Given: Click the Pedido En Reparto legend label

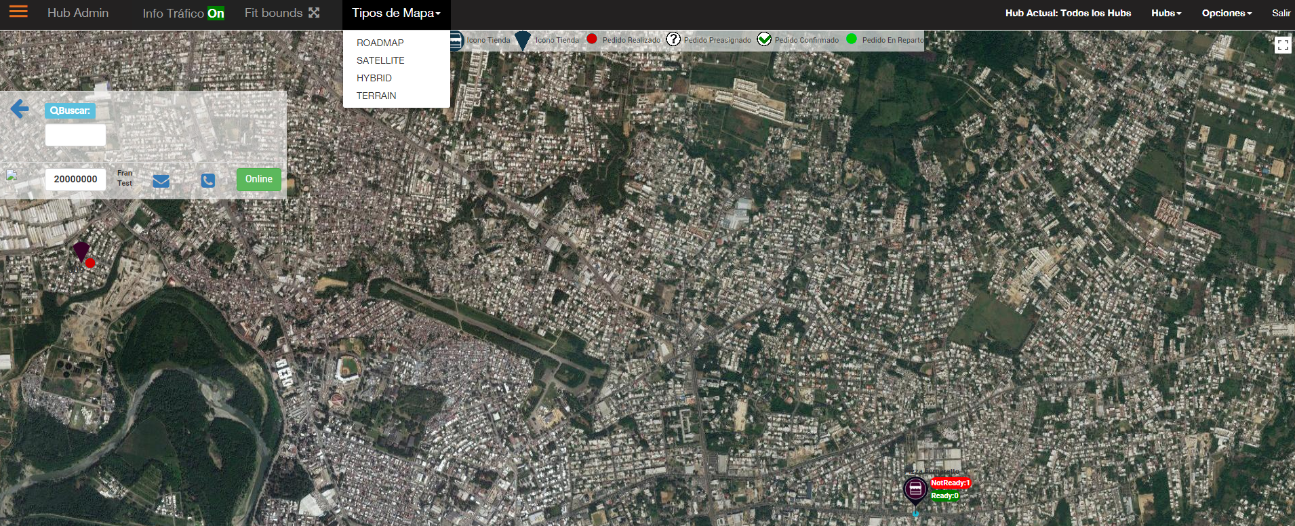Looking at the screenshot, I should pyautogui.click(x=893, y=40).
